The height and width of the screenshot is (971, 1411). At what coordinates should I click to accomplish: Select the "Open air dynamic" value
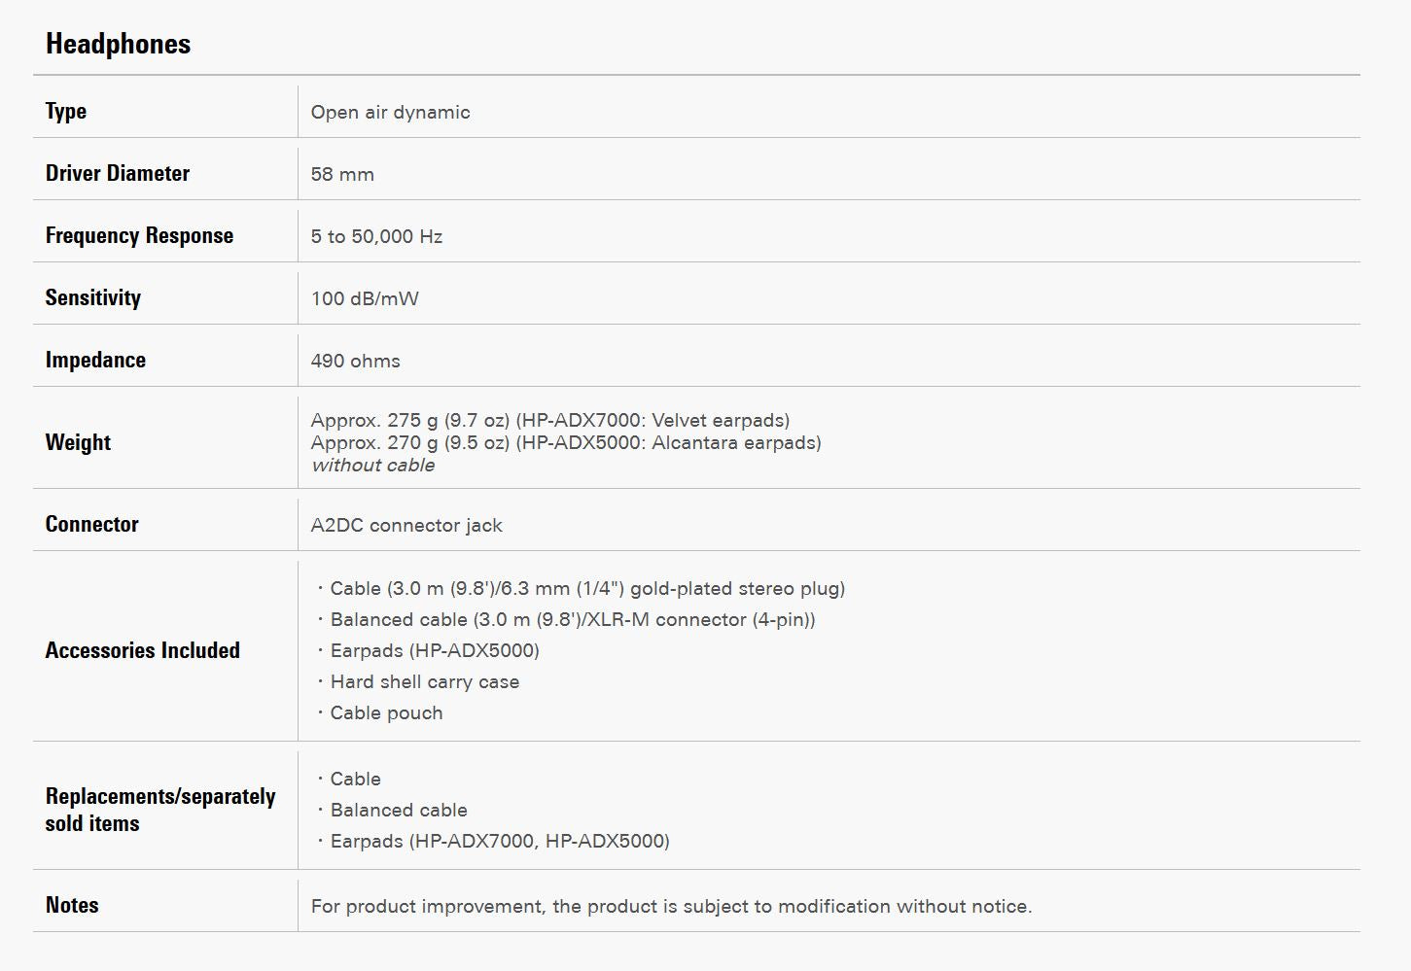[390, 112]
